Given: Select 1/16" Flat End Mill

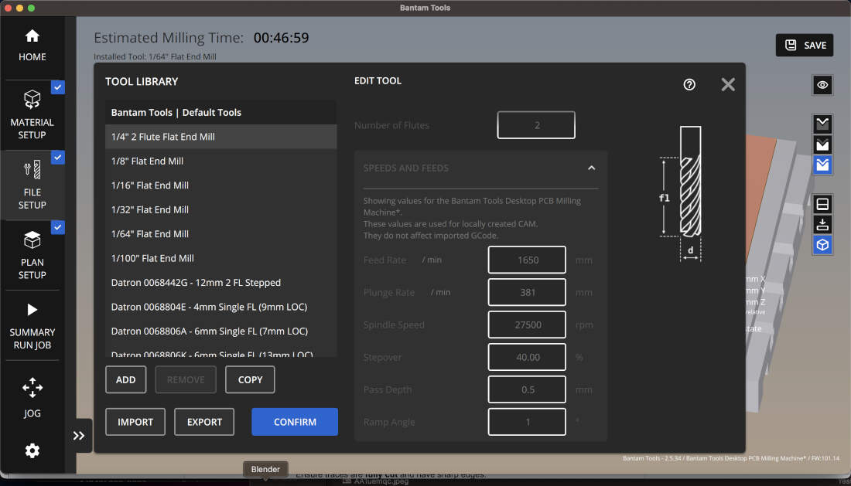Looking at the screenshot, I should [x=221, y=185].
